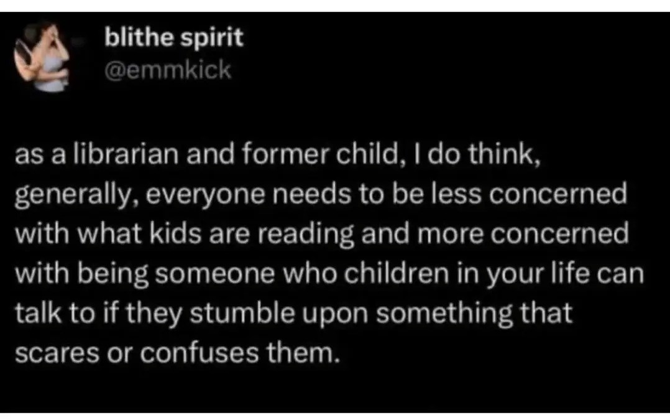Click the word someone in fourth line
Screen dimensions: 670x420
pos(215,274)
